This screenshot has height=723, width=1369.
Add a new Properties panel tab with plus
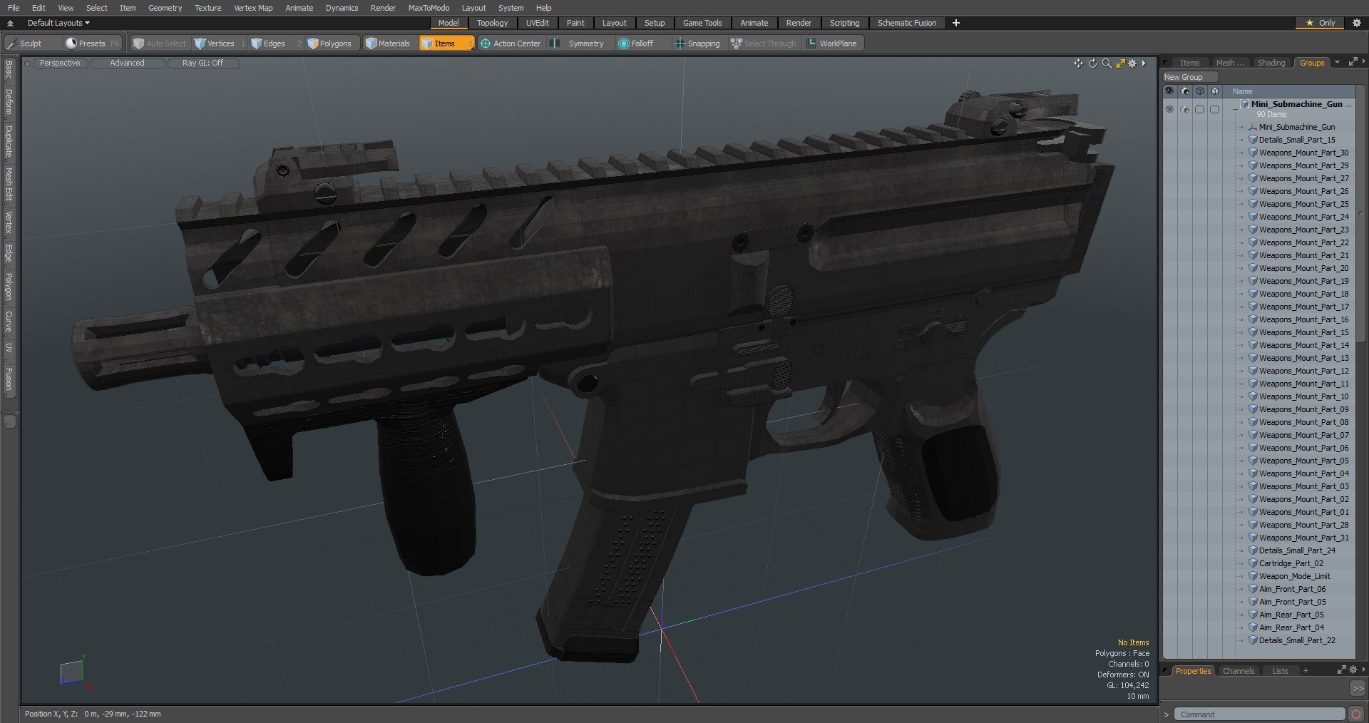tap(1306, 671)
